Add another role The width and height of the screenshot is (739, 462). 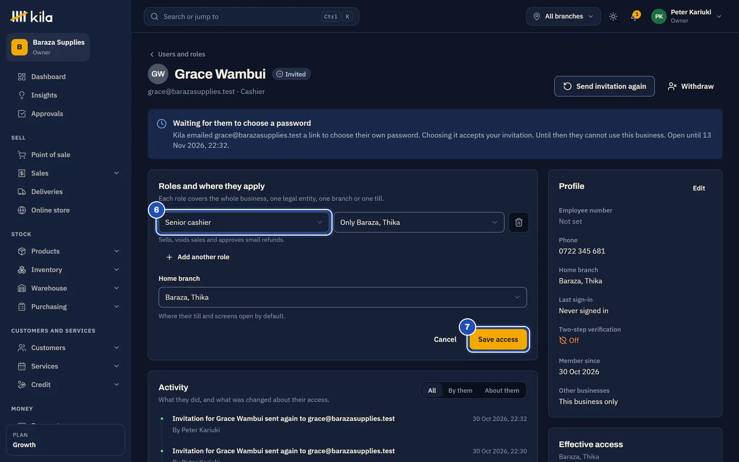(x=198, y=257)
